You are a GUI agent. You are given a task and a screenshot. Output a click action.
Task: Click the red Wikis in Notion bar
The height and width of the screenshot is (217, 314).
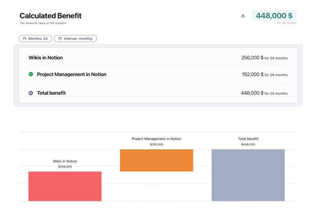click(65, 186)
